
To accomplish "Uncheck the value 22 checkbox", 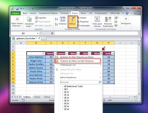I will click(x=65, y=98).
